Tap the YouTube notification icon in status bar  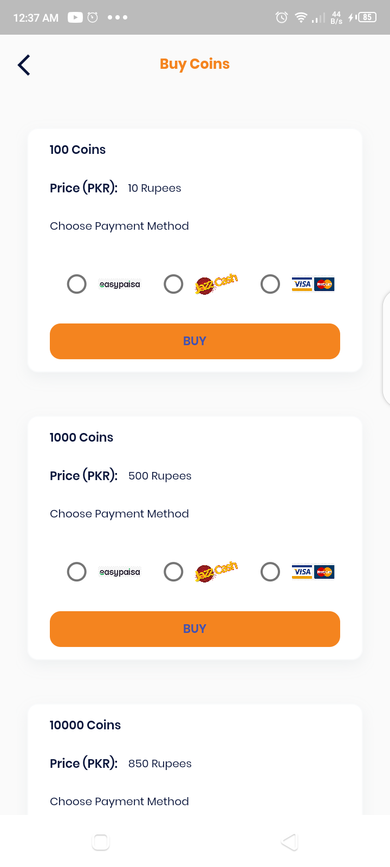point(75,17)
